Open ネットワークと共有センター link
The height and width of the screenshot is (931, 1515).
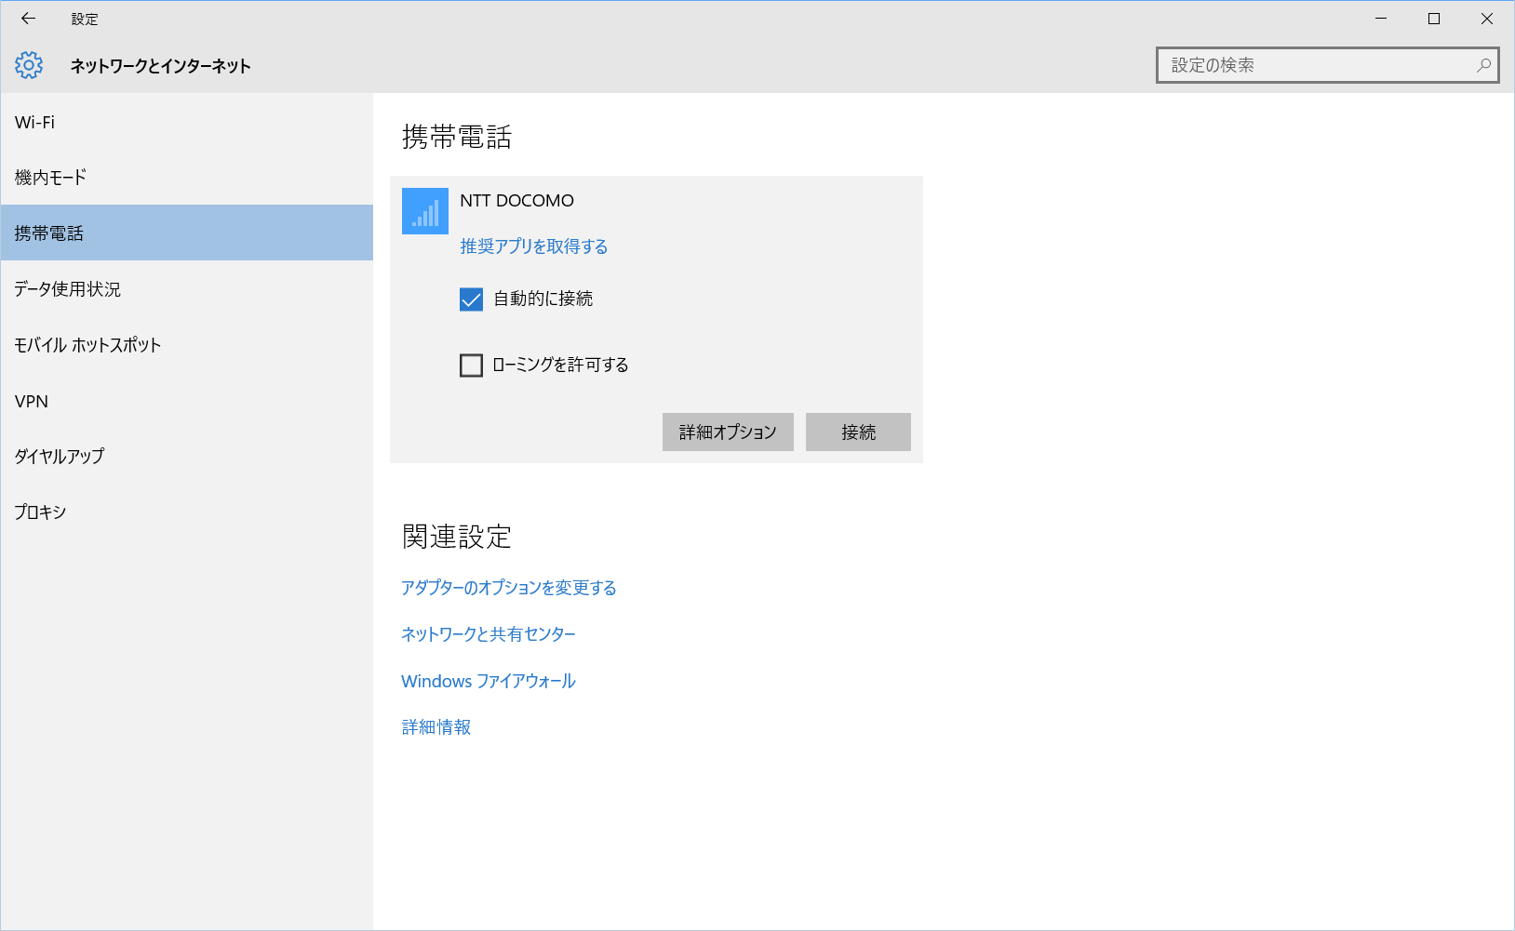(x=489, y=634)
